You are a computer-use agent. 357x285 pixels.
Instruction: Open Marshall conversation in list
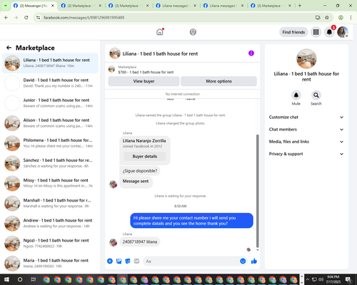pyautogui.click(x=50, y=203)
